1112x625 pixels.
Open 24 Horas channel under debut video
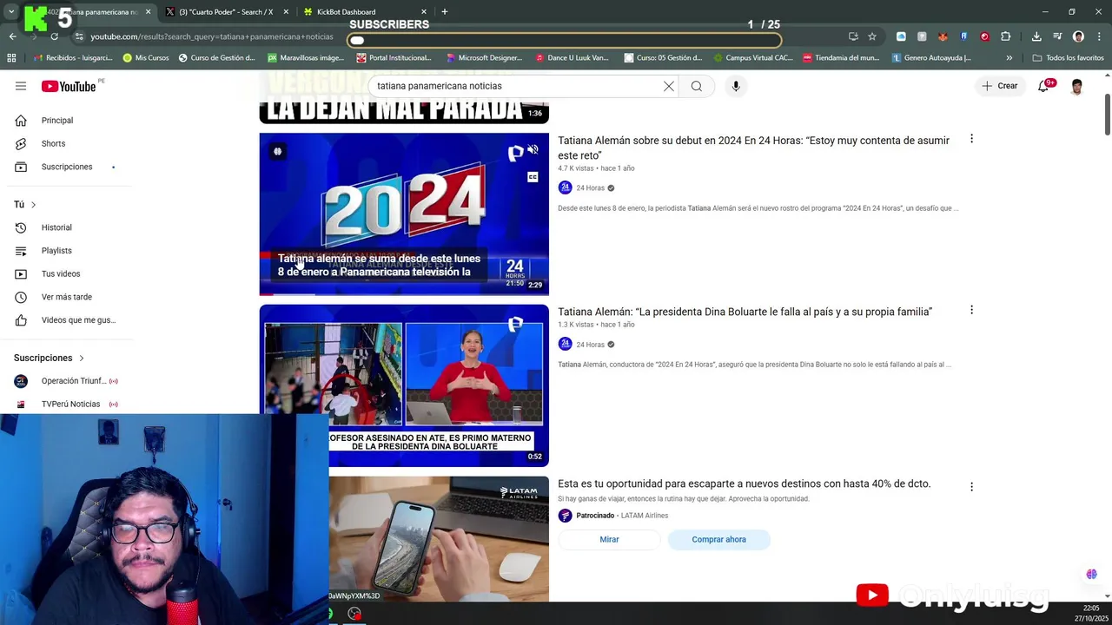pos(590,187)
